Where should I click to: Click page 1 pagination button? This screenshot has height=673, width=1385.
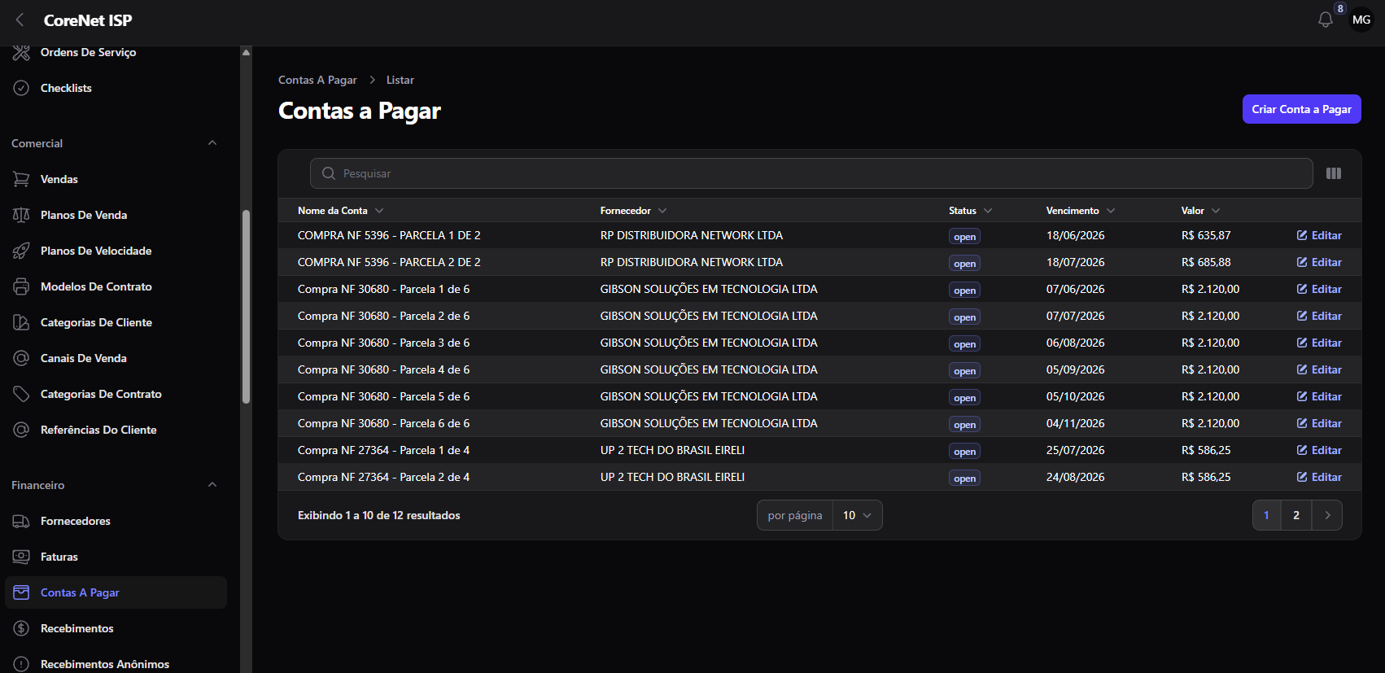pyautogui.click(x=1266, y=515)
